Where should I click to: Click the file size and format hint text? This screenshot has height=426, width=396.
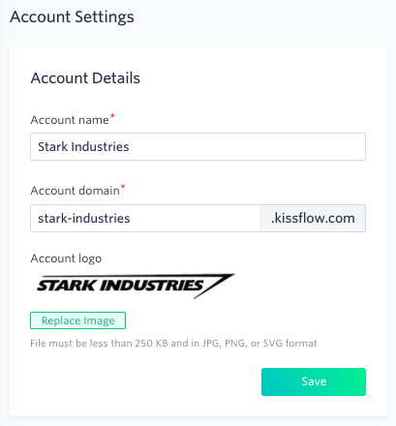point(173,343)
